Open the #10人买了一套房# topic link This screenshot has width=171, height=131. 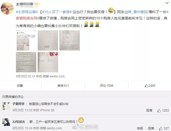coord(57,12)
